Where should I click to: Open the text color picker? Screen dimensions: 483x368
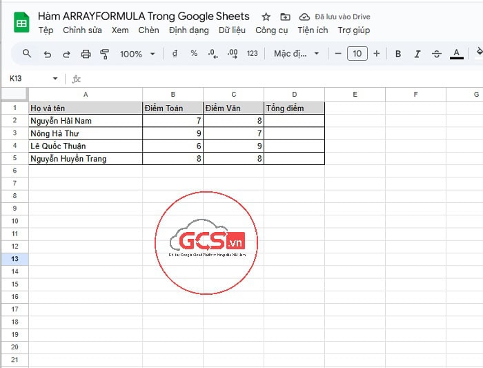[456, 54]
